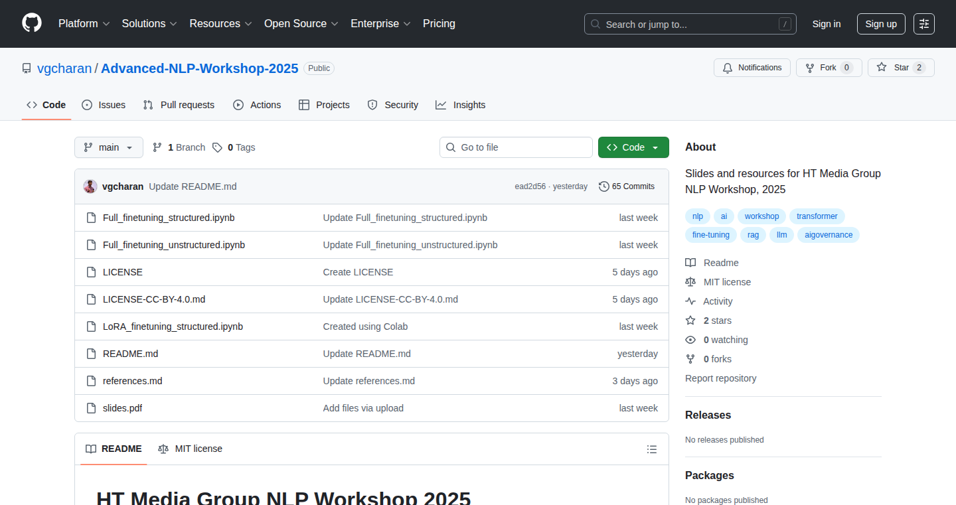Click the Sign up button

[x=881, y=24]
